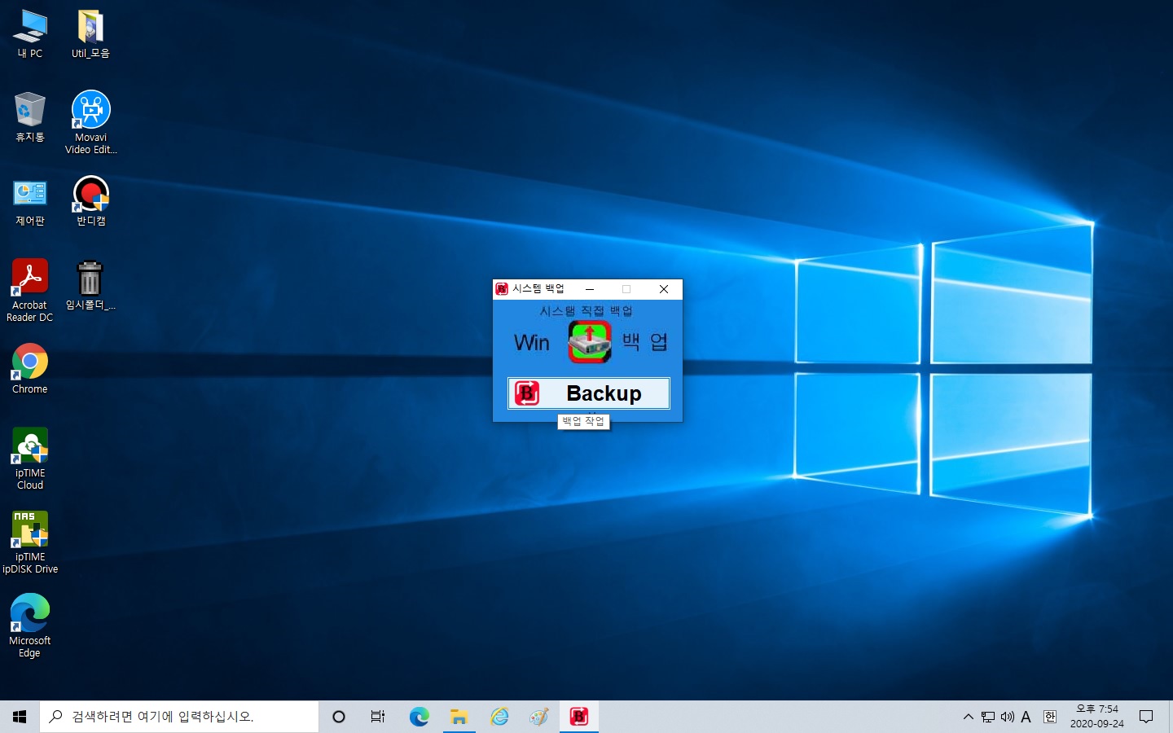Click the '시스템 직접 백업' heading text
Image resolution: width=1173 pixels, height=733 pixels.
pos(586,311)
